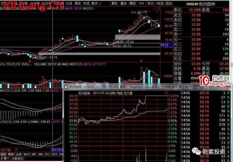Open the 更多 periods menu

coord(96,3)
